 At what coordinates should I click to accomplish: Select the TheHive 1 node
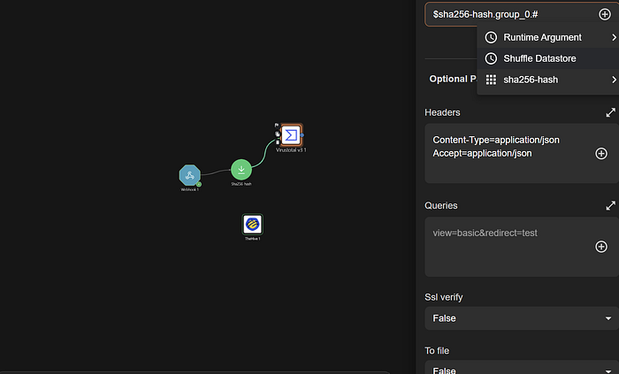click(x=253, y=225)
